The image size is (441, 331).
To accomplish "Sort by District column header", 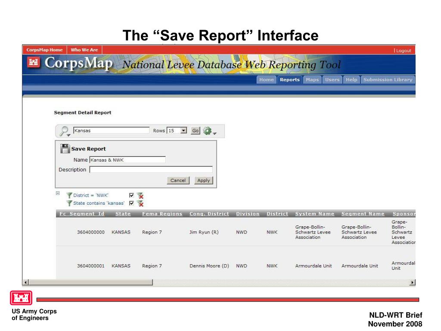I will [x=277, y=214].
